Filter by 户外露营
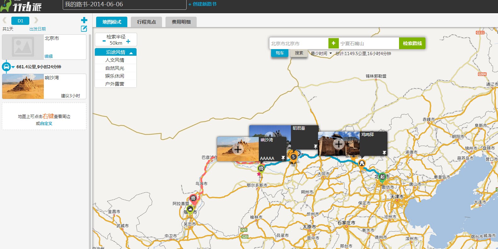The image size is (498, 249). pos(116,84)
